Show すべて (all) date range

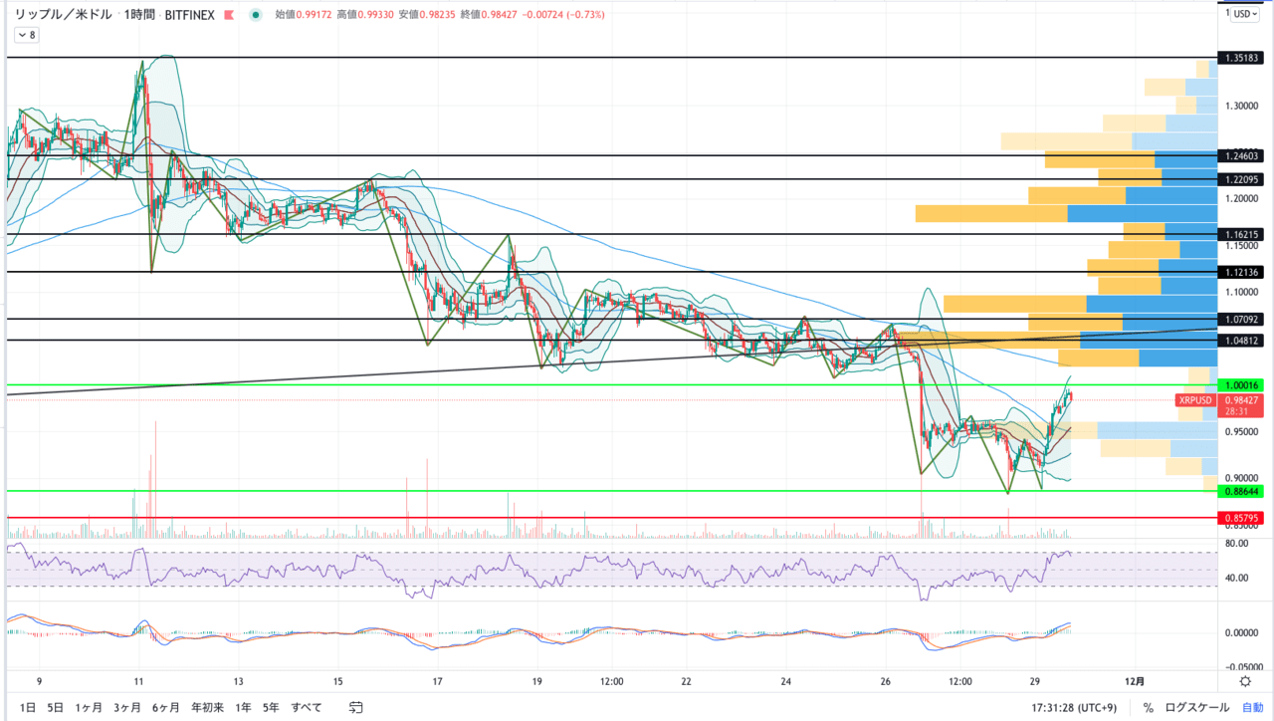(307, 708)
